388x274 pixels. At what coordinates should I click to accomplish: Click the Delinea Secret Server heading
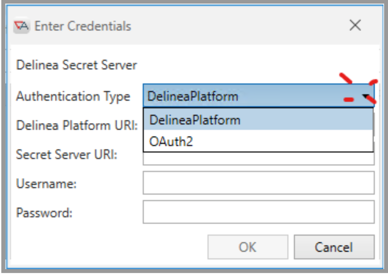(76, 65)
